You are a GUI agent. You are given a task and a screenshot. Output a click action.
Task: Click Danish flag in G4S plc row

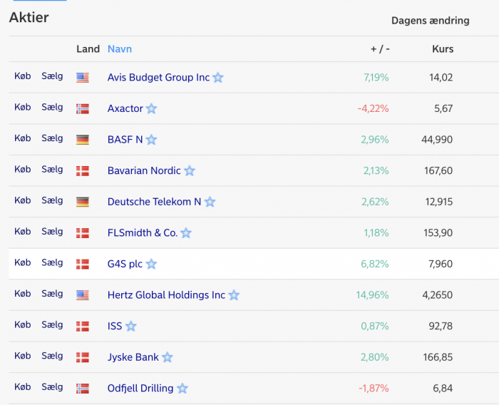[x=83, y=265]
